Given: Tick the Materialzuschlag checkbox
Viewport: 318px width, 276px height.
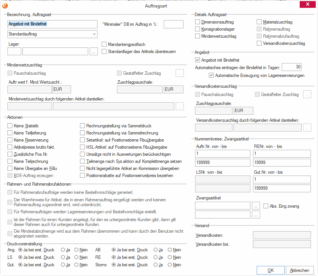Looking at the screenshot, I should point(259,22).
